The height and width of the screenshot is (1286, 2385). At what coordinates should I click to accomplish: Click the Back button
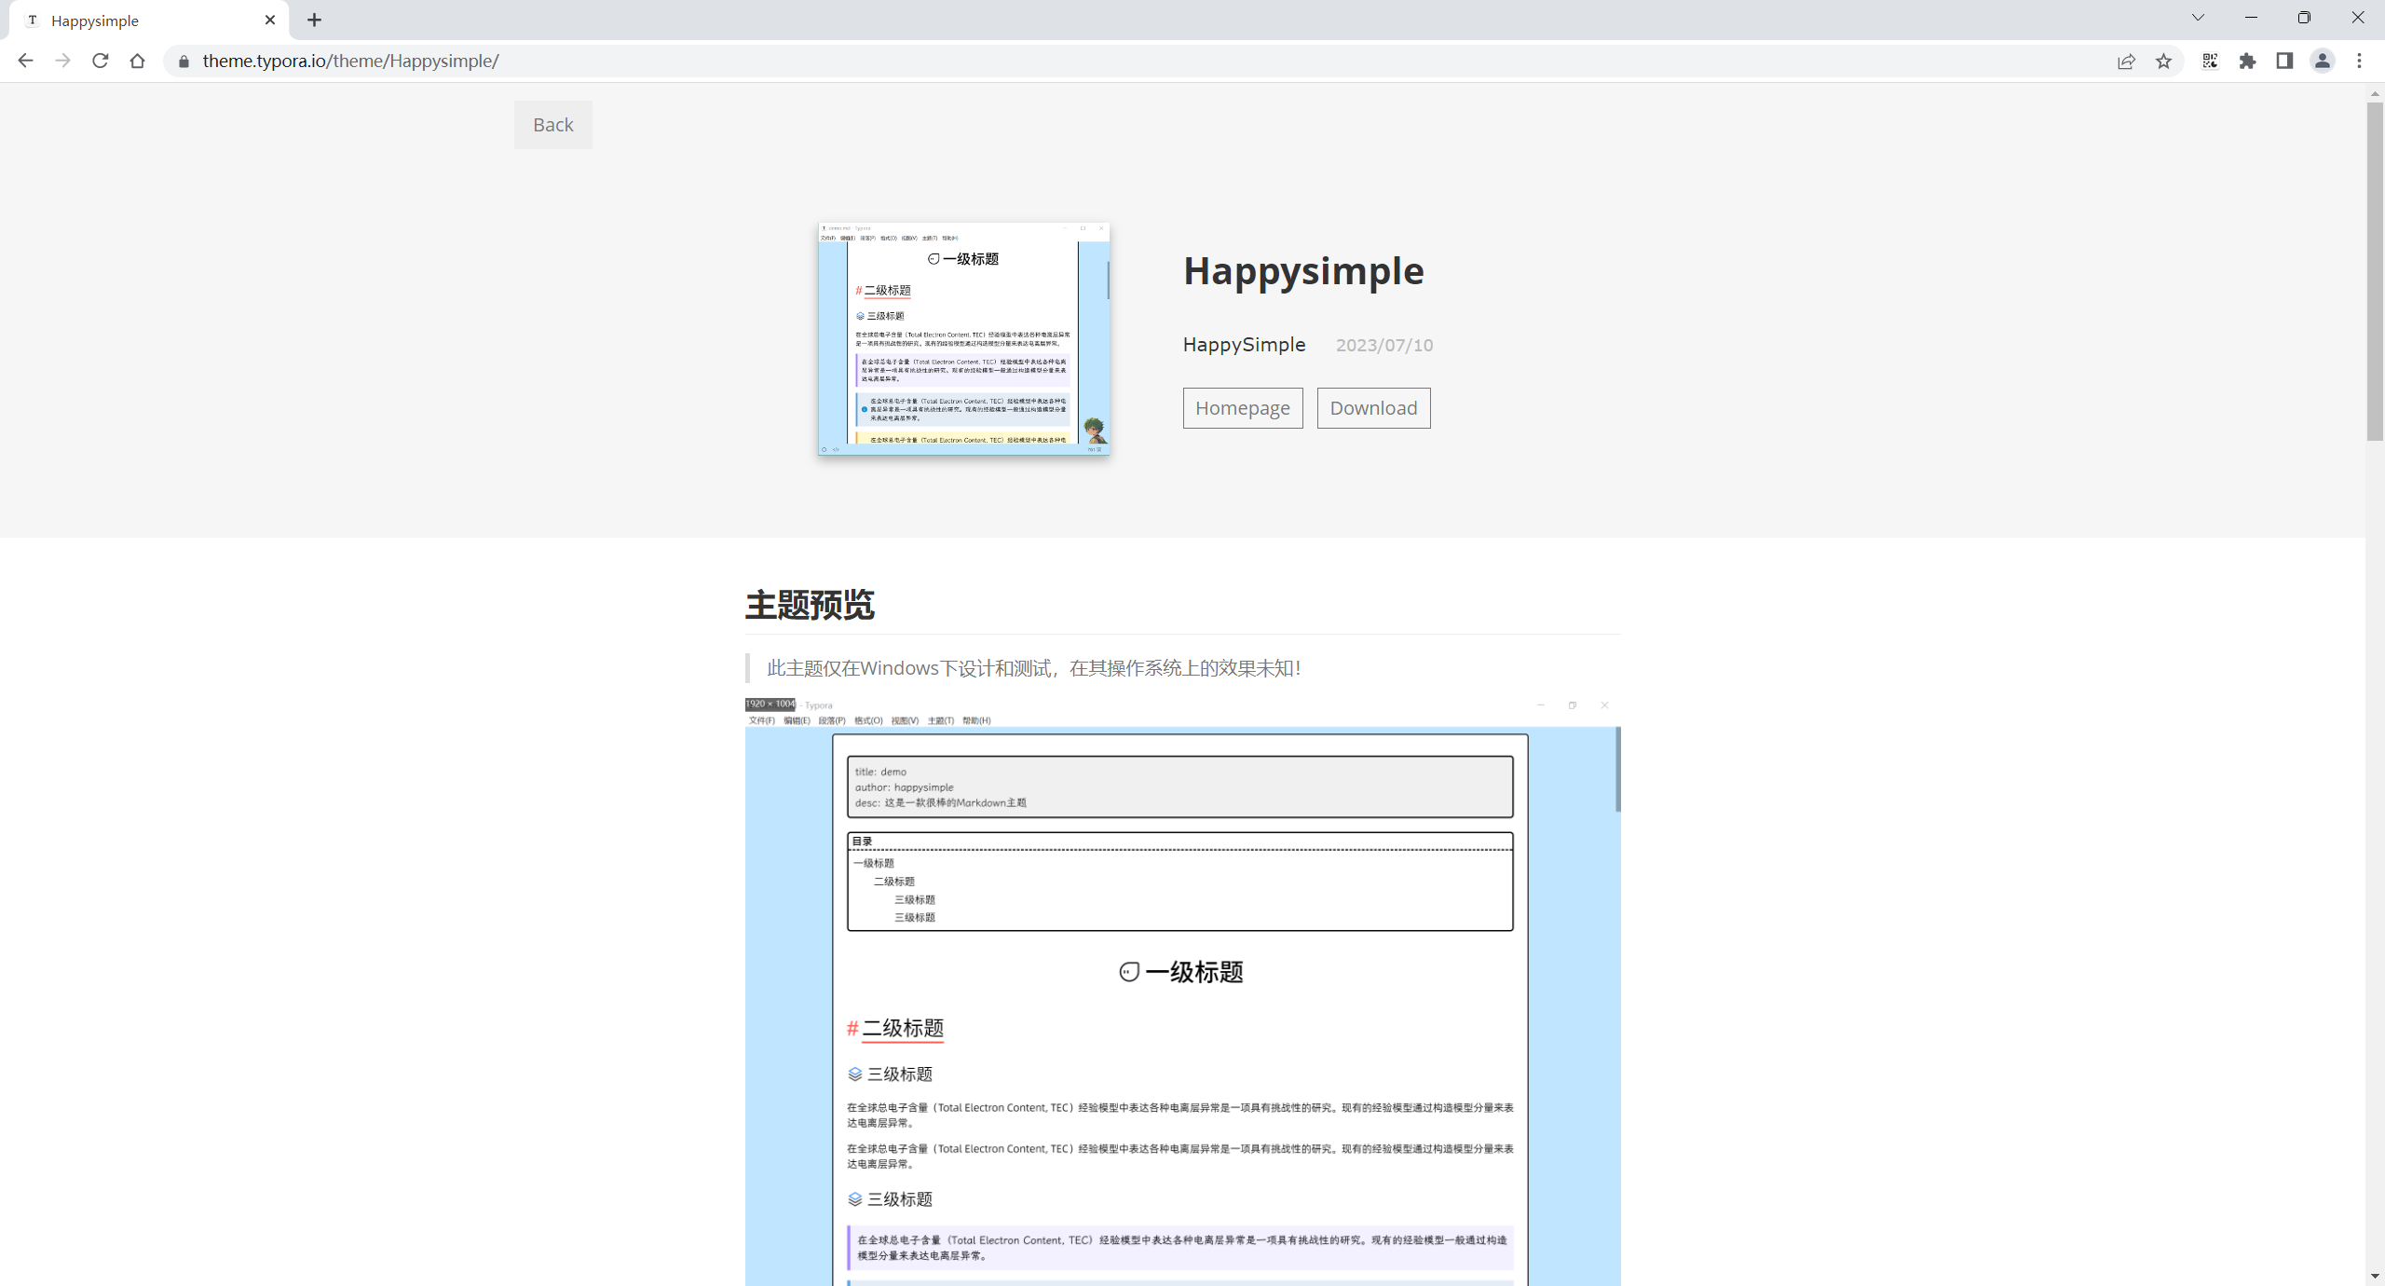coord(552,125)
